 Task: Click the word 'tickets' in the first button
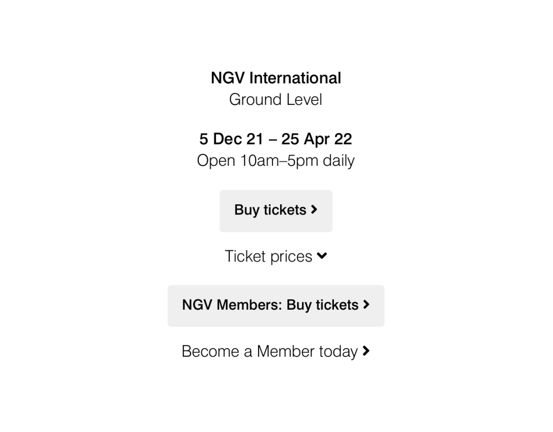pos(285,210)
